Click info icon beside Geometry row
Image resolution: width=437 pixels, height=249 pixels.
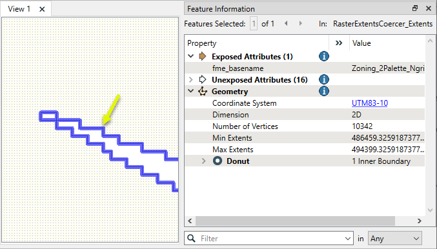tap(324, 91)
